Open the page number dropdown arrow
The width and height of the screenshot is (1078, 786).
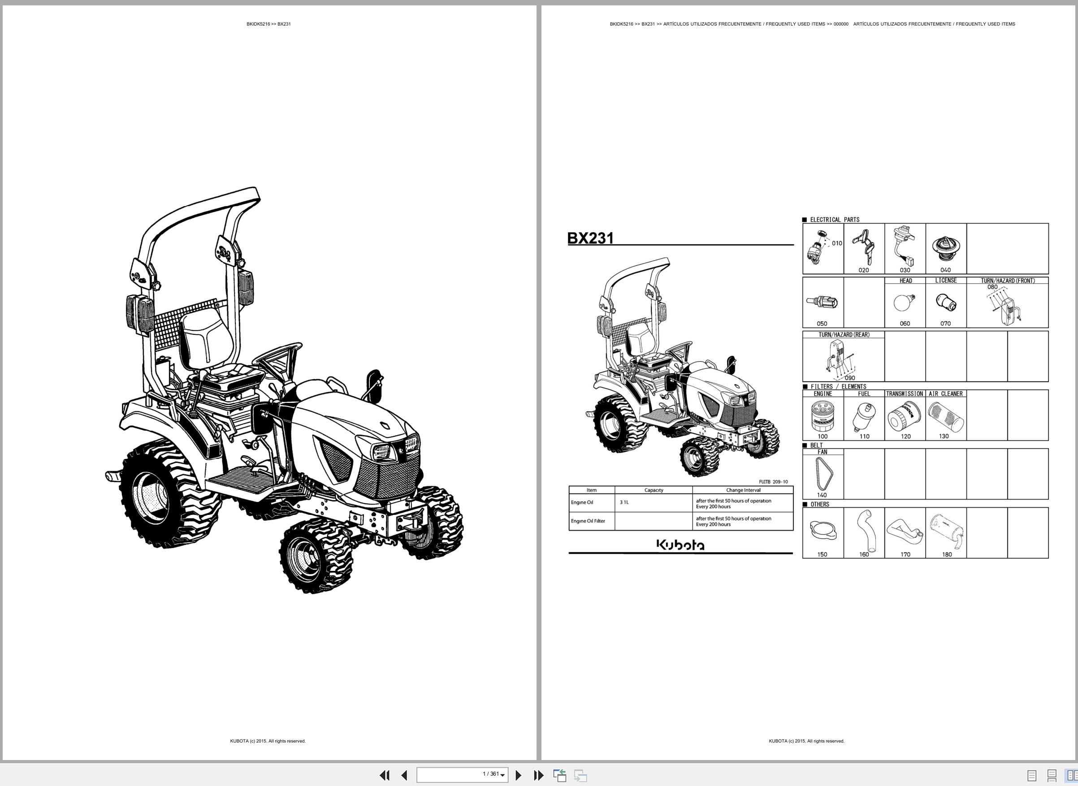coord(502,776)
